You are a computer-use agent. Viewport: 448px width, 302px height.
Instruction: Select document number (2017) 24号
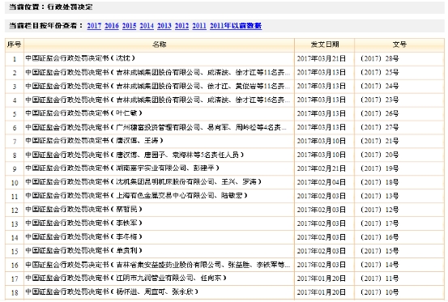pos(379,86)
